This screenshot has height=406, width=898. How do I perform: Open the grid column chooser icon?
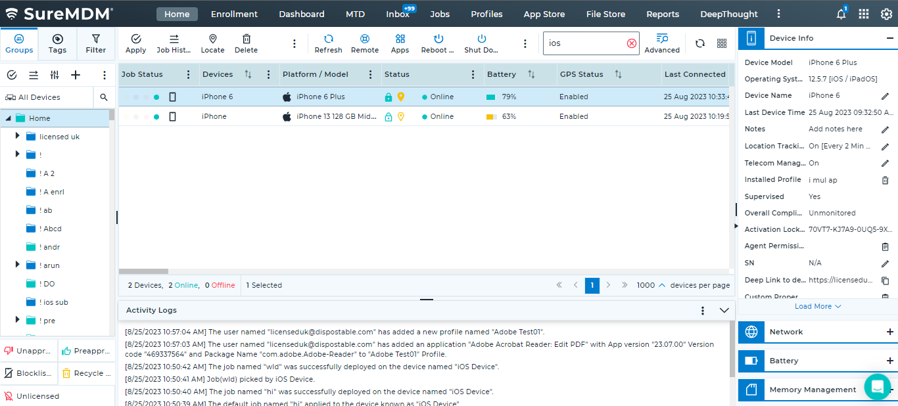click(722, 43)
